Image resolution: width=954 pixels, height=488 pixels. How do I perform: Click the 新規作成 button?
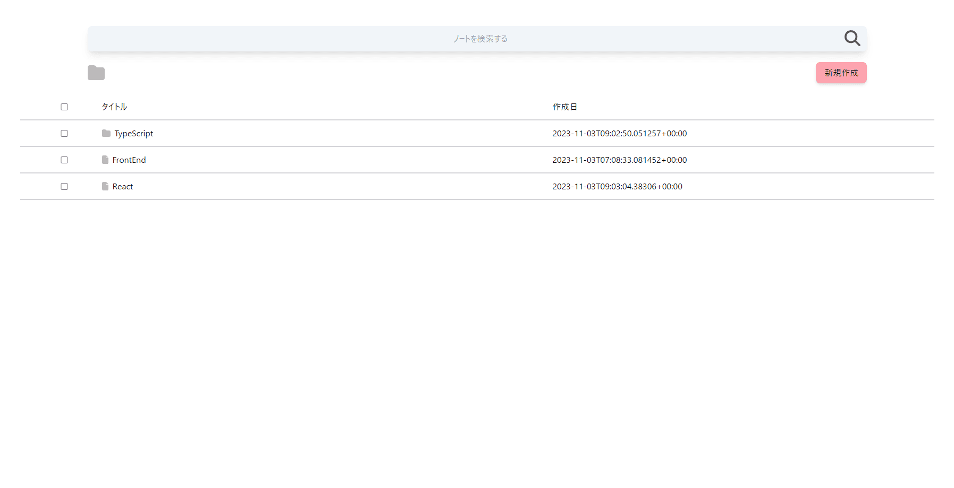pyautogui.click(x=841, y=73)
